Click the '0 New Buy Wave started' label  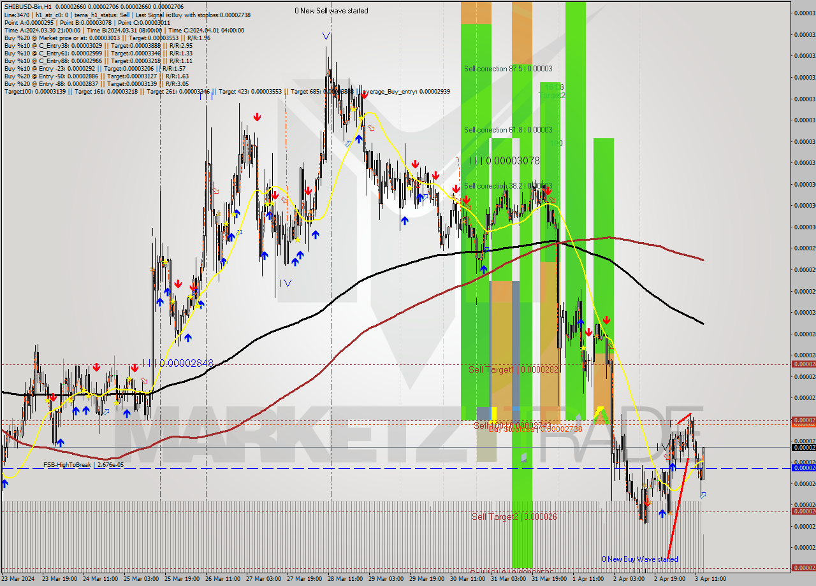tap(640, 559)
